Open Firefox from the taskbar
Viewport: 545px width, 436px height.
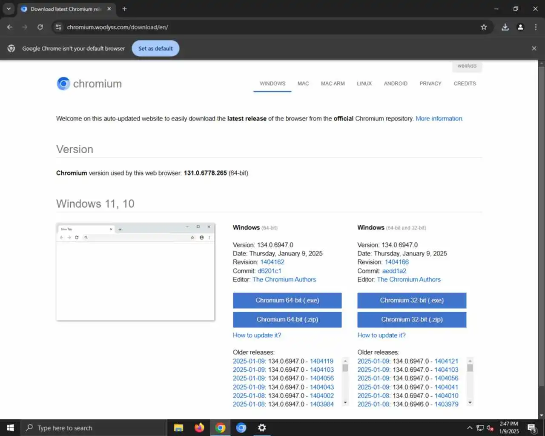click(x=199, y=427)
